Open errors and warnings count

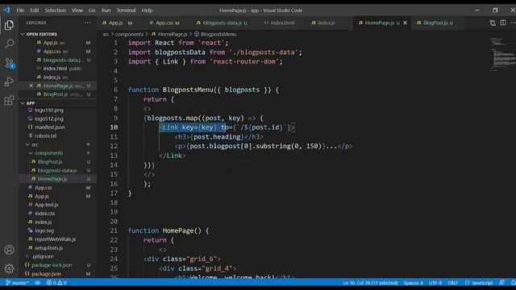pos(56,283)
